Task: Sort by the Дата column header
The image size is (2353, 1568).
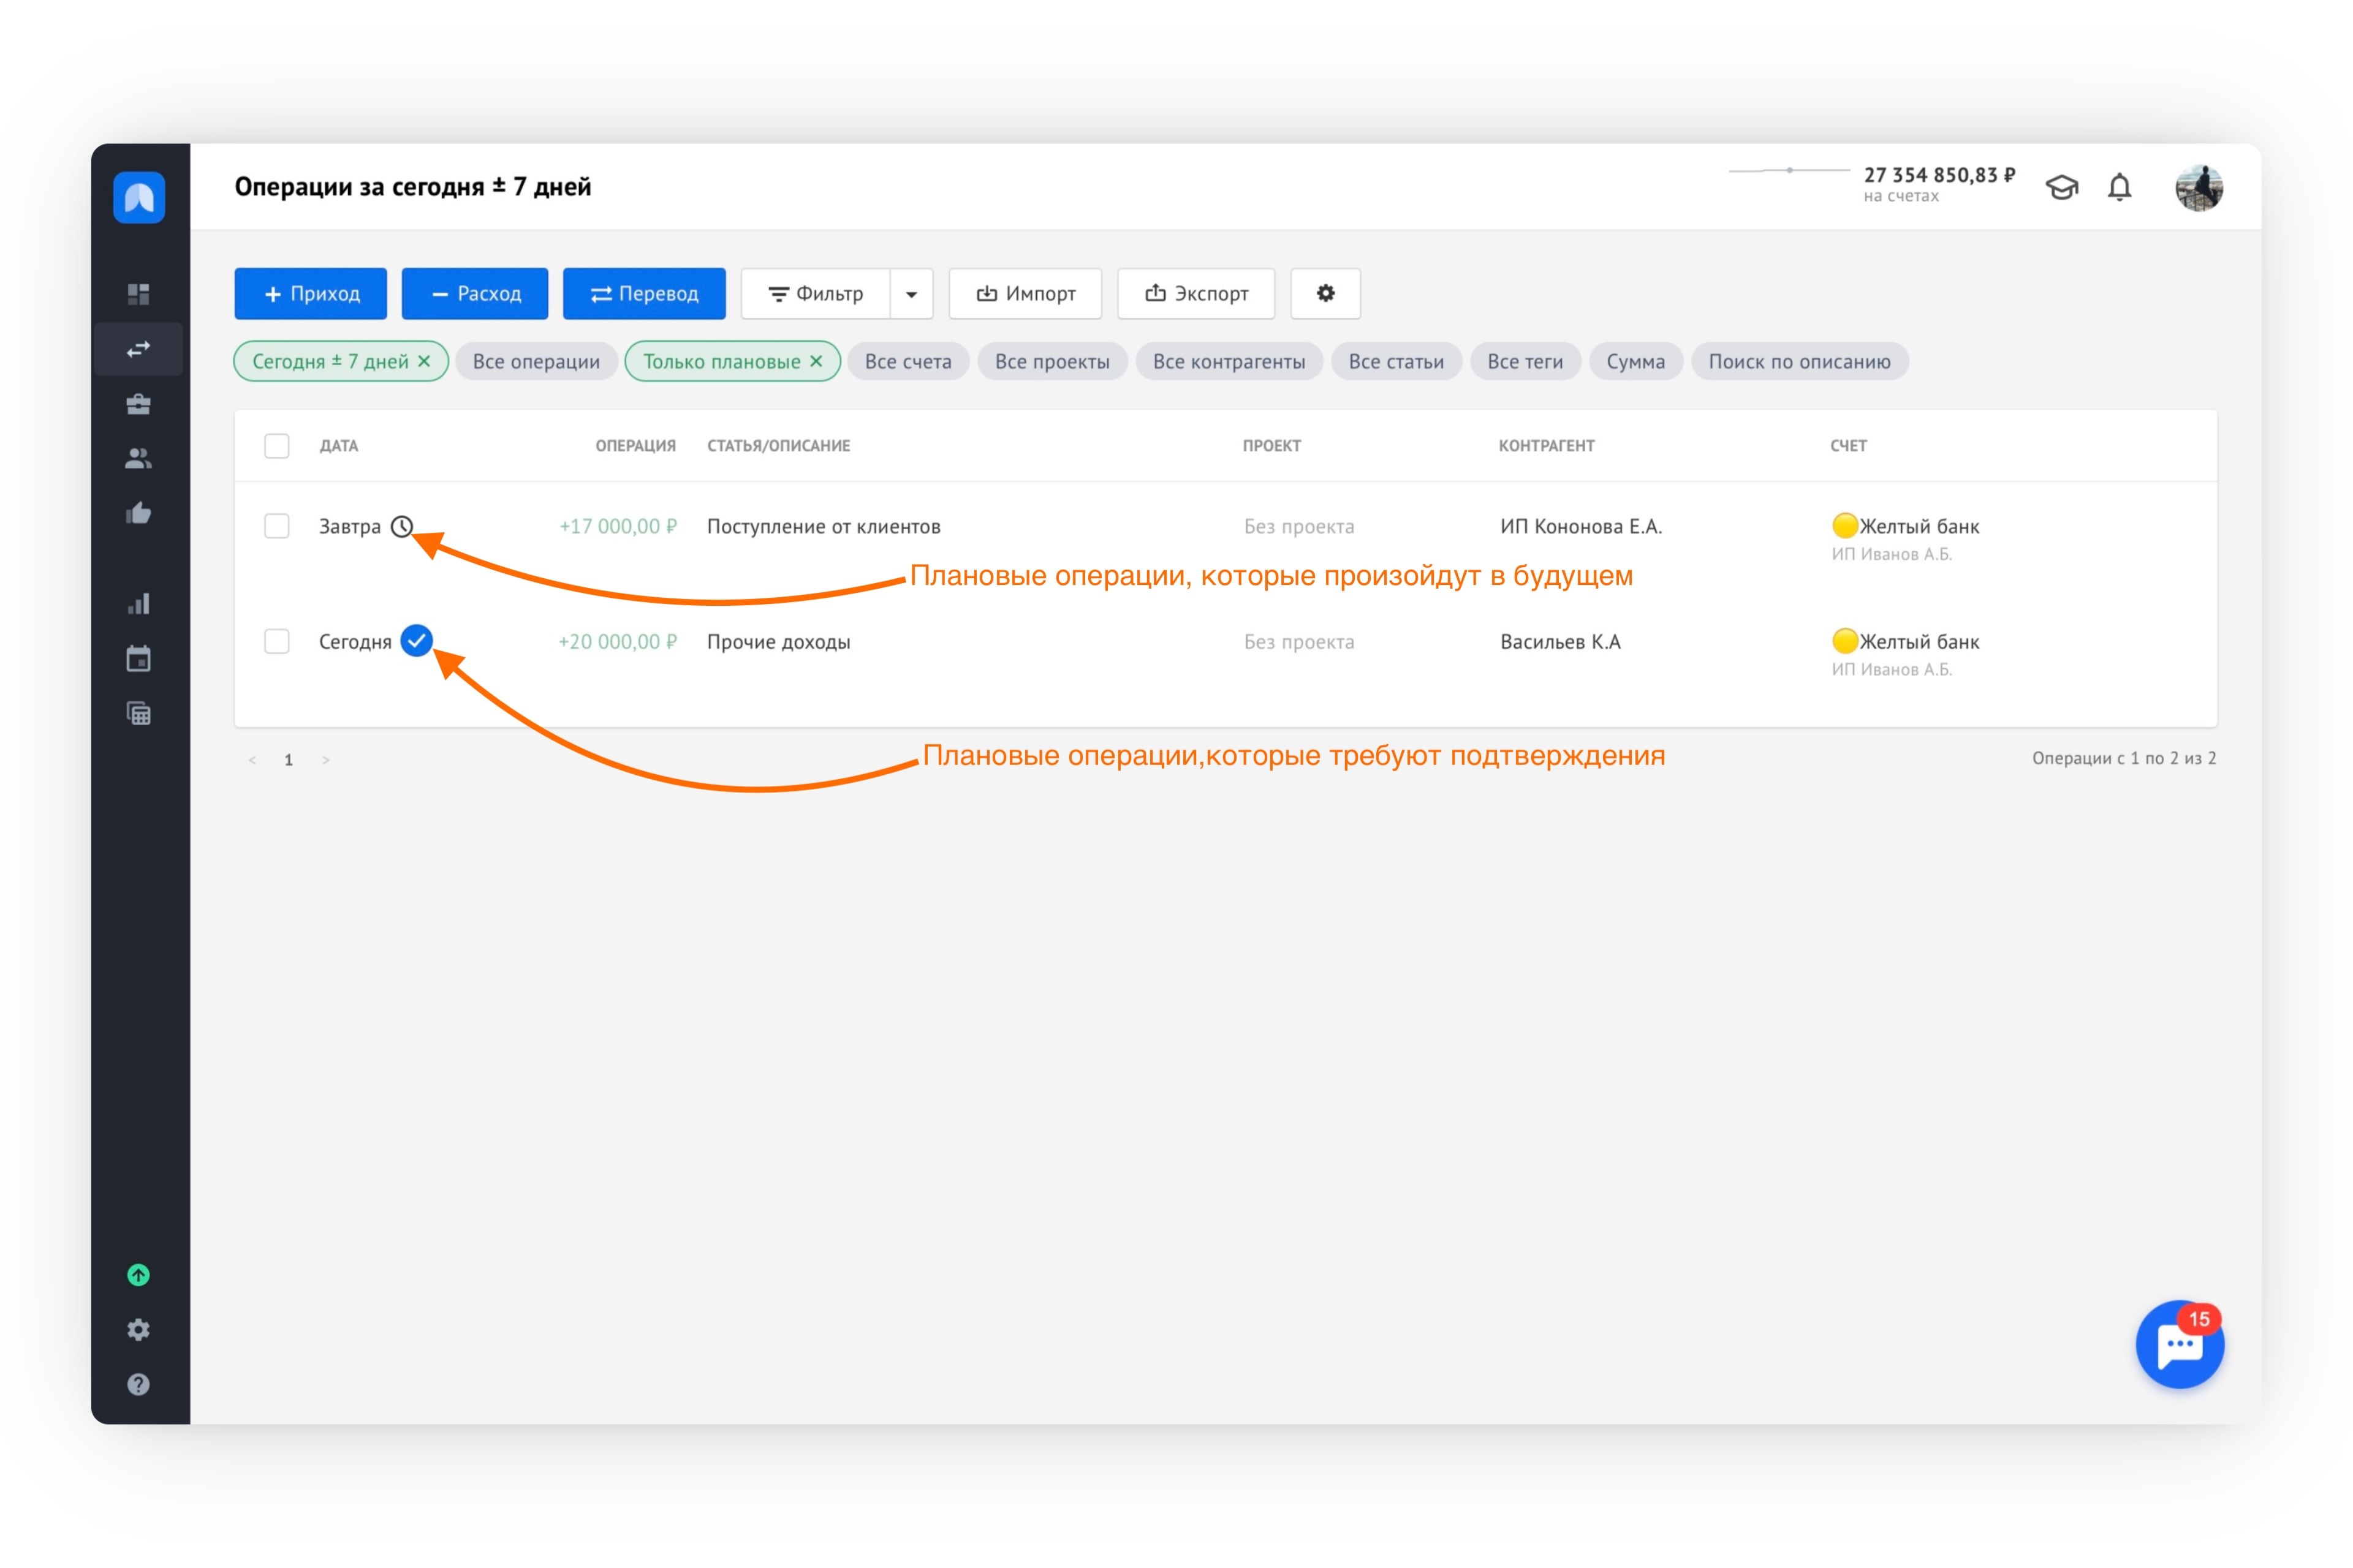Action: coord(339,446)
